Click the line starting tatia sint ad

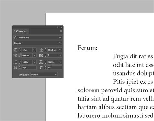116,99
